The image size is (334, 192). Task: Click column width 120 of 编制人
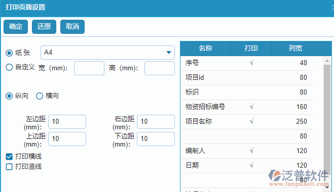click(x=302, y=151)
